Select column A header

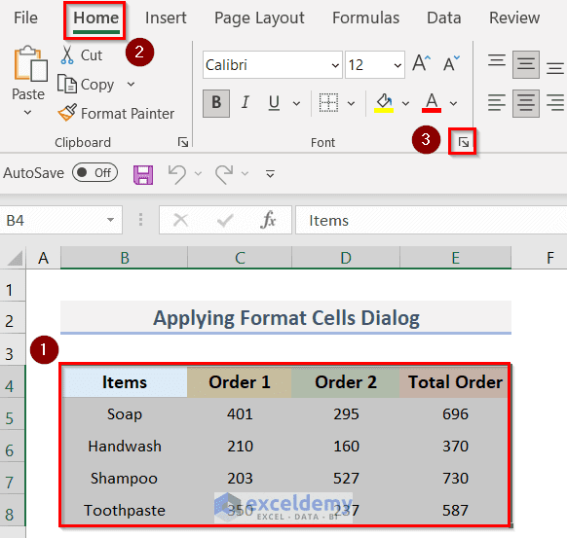44,258
